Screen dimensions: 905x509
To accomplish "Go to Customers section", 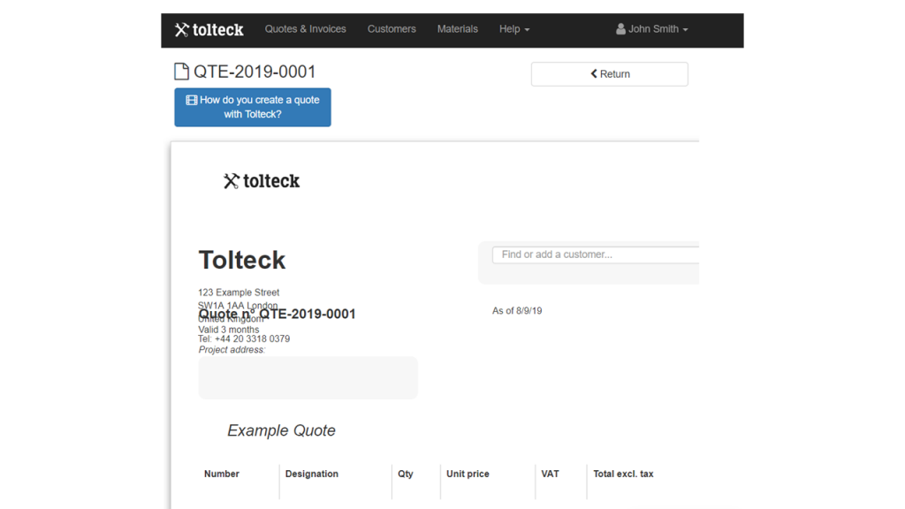I will pyautogui.click(x=392, y=29).
